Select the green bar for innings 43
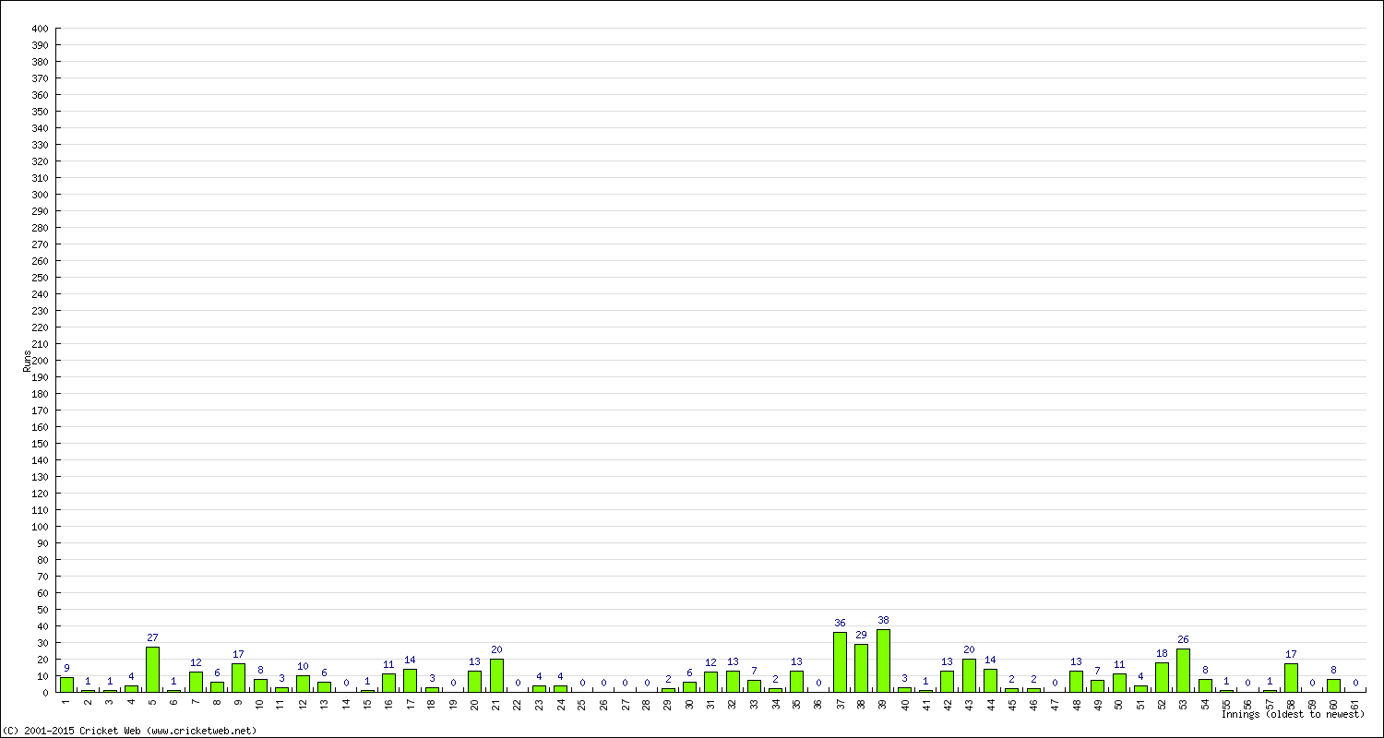Image resolution: width=1384 pixels, height=738 pixels. [x=969, y=675]
